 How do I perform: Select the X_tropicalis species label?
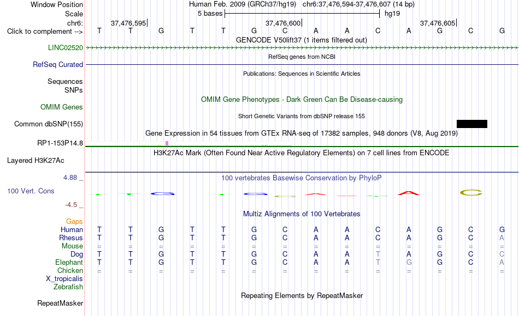pos(64,279)
